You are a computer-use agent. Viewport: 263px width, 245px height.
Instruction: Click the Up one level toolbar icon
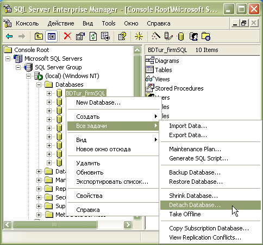coord(39,36)
